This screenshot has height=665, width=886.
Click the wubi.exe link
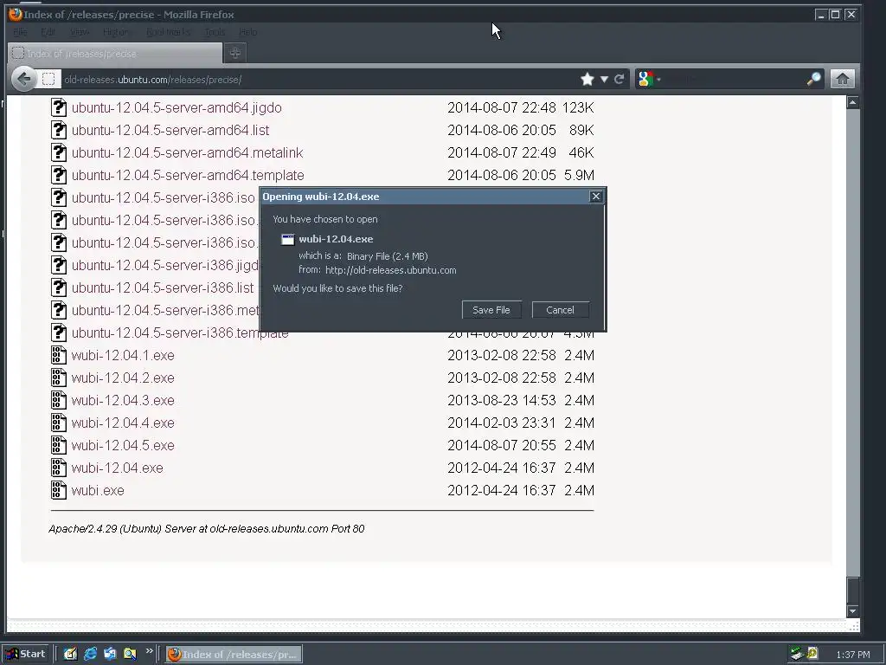[98, 490]
